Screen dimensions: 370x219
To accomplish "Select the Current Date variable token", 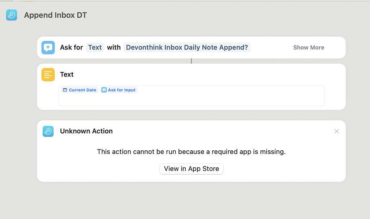I will (79, 90).
